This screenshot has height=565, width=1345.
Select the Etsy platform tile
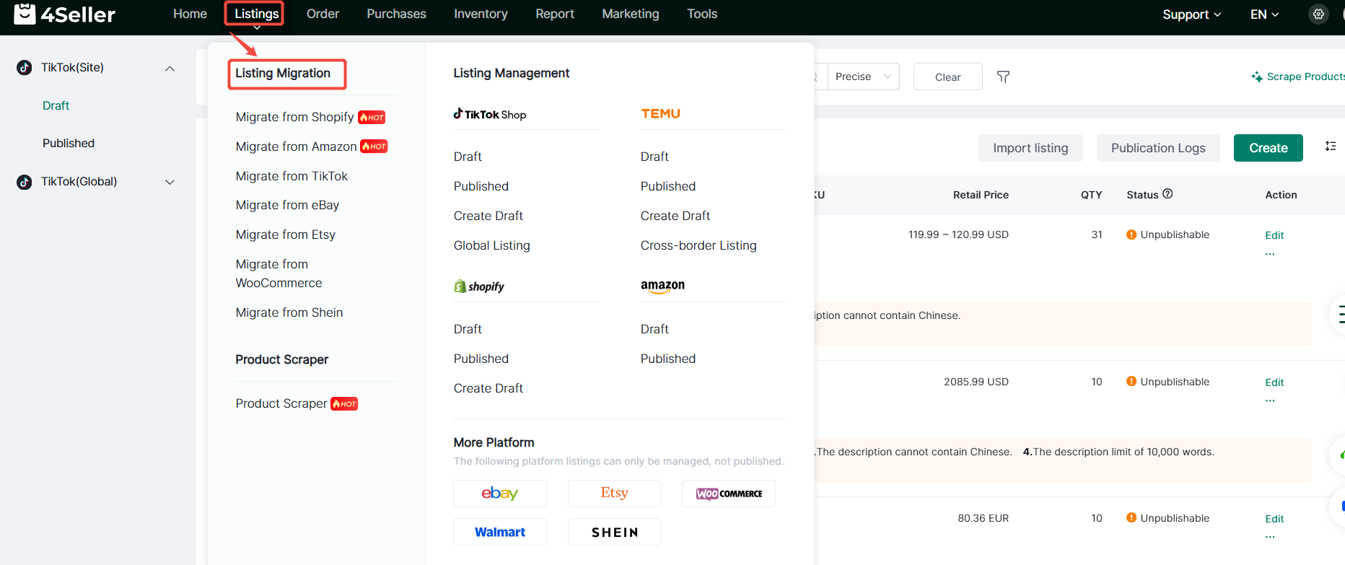tap(614, 494)
